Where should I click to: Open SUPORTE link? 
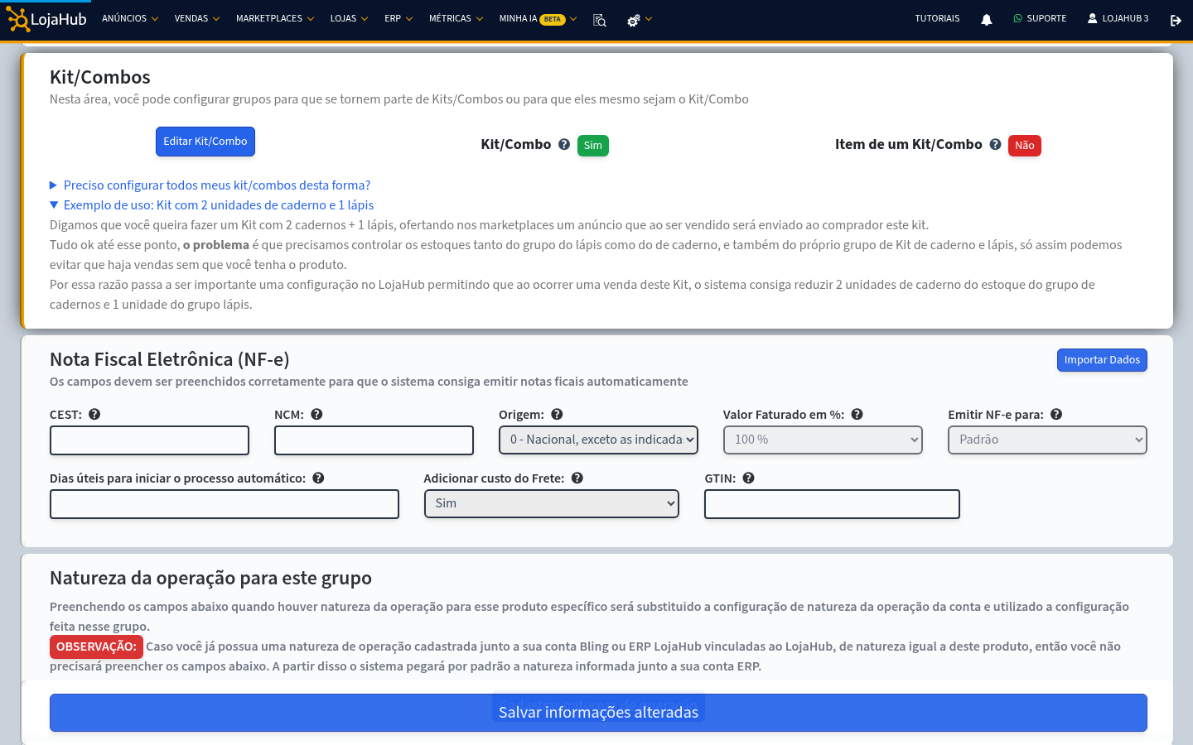pos(1040,19)
